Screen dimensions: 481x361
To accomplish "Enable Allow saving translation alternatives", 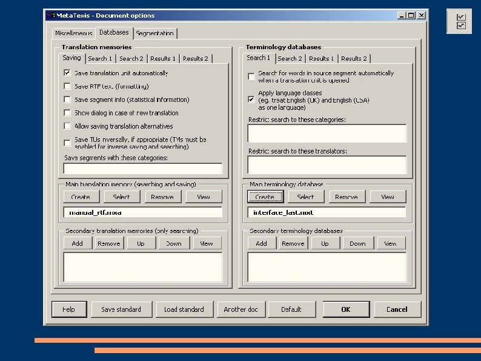I will 67,126.
